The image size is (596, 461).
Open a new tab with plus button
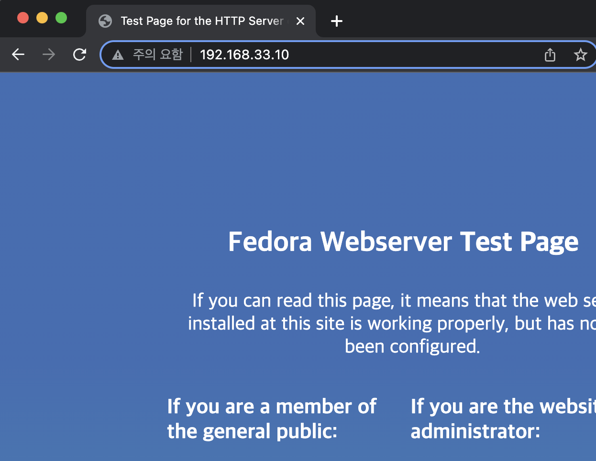(337, 21)
